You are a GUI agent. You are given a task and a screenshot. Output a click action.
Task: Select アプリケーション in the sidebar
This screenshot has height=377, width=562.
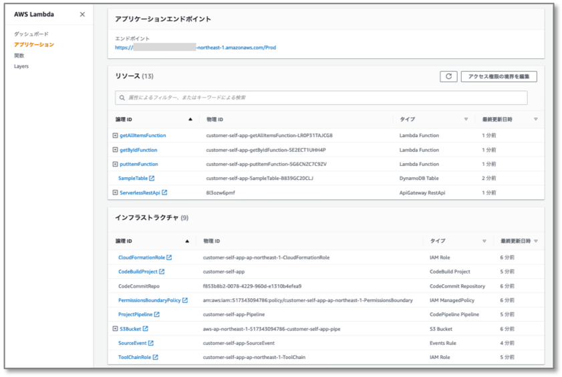(x=34, y=44)
